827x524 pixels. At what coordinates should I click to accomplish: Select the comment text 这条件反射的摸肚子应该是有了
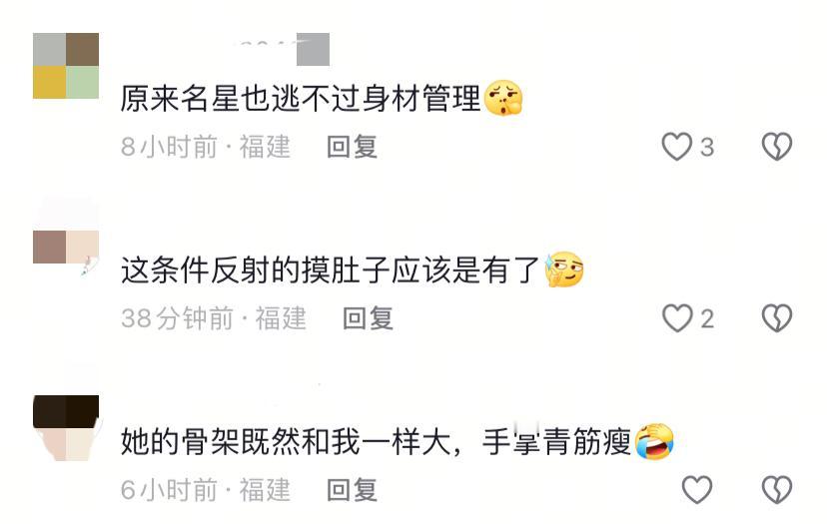point(331,269)
